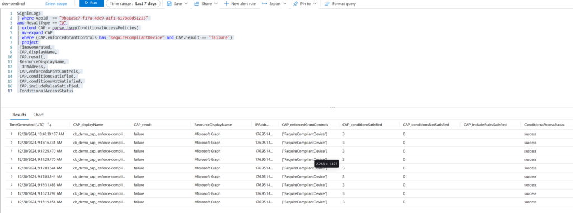Viewport: 573px width, 213px height.
Task: Click timestamp 12/28/2024, 9:18:16.331 AM
Action: click(40, 143)
